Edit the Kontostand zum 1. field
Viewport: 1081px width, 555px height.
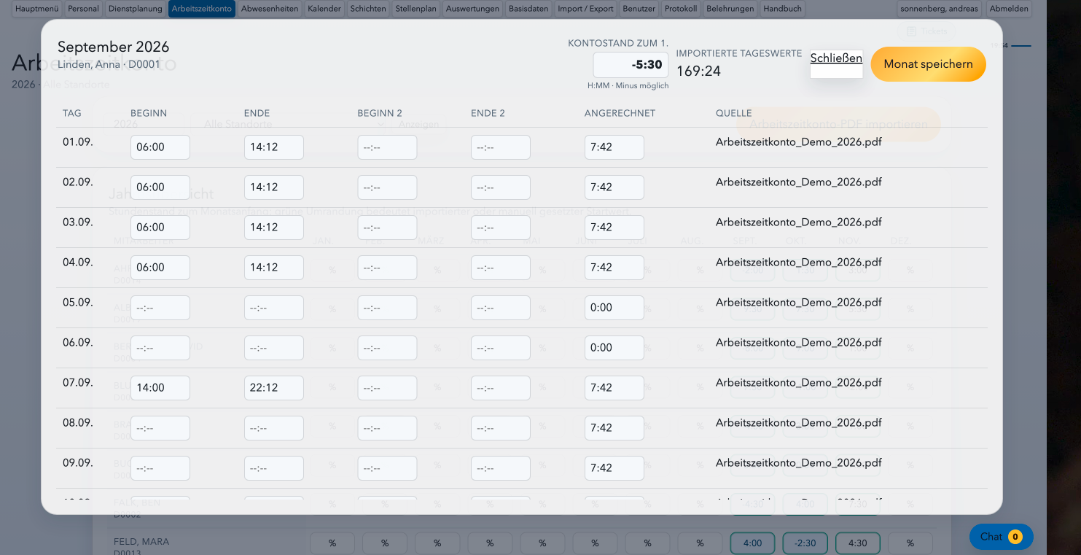[631, 65]
